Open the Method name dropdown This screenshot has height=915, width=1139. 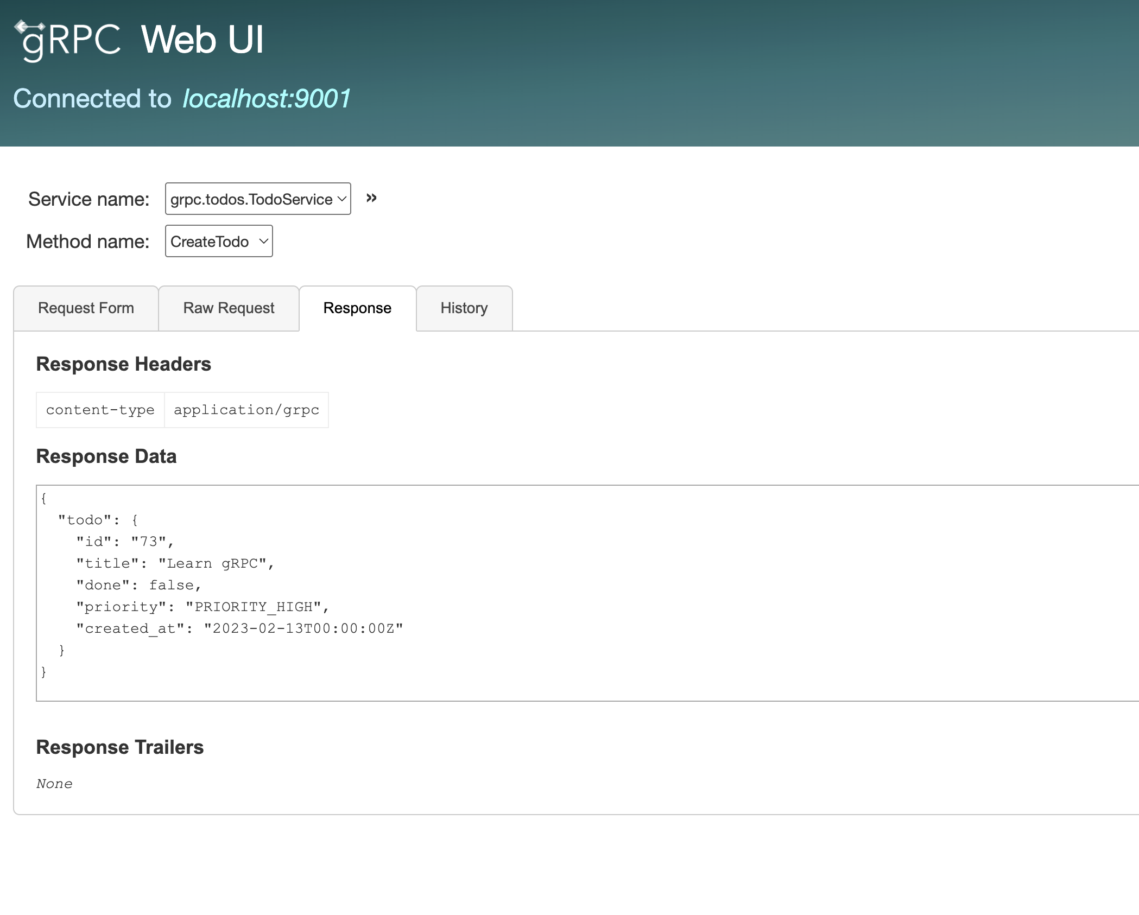coord(218,241)
